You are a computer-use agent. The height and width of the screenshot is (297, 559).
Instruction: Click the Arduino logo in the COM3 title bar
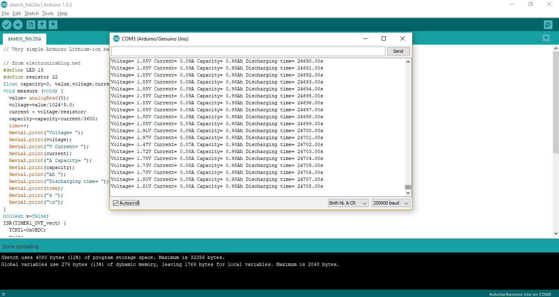tap(116, 39)
